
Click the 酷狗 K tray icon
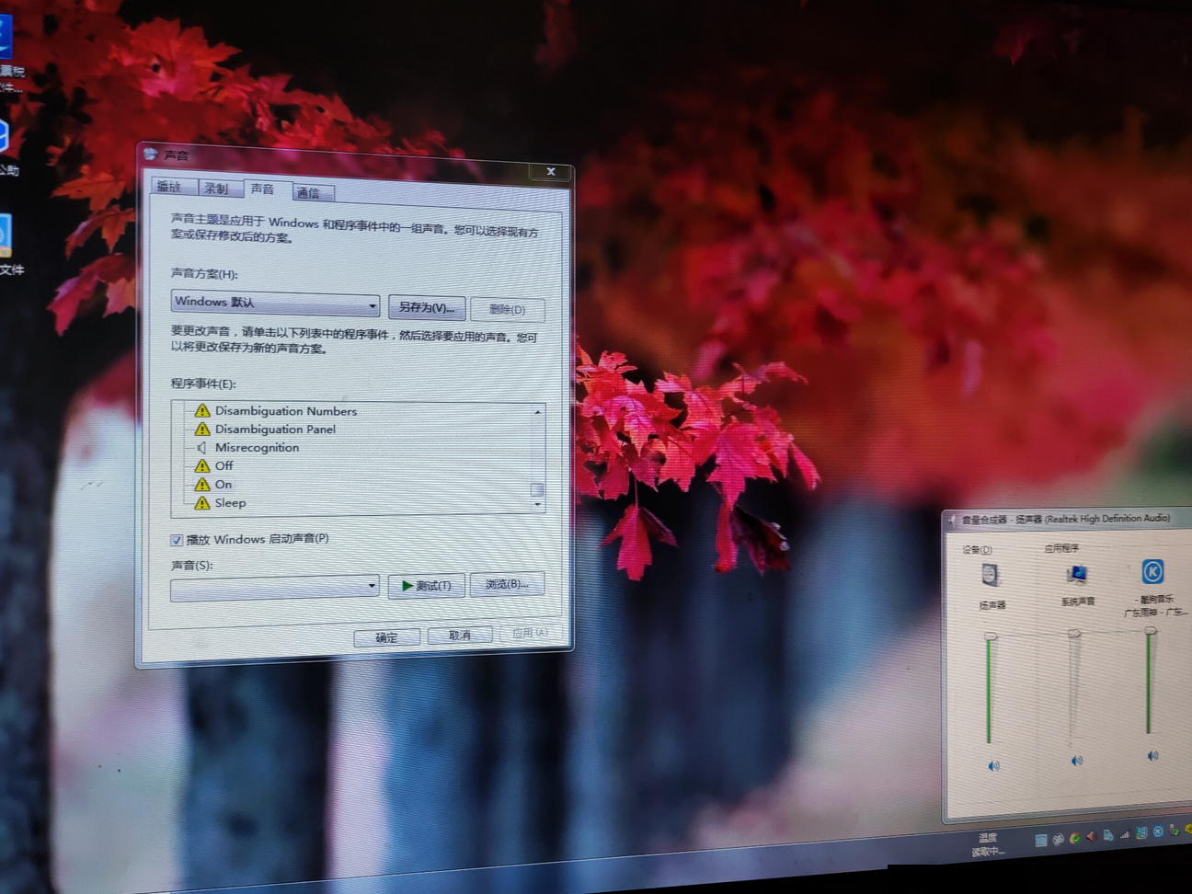tap(1158, 831)
